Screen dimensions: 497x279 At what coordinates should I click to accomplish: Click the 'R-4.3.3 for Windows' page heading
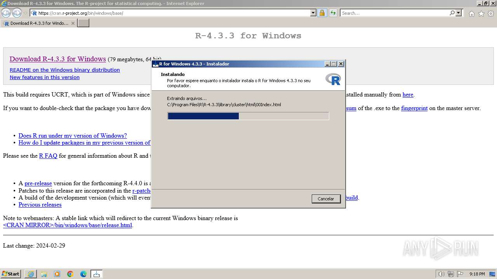[x=248, y=36]
